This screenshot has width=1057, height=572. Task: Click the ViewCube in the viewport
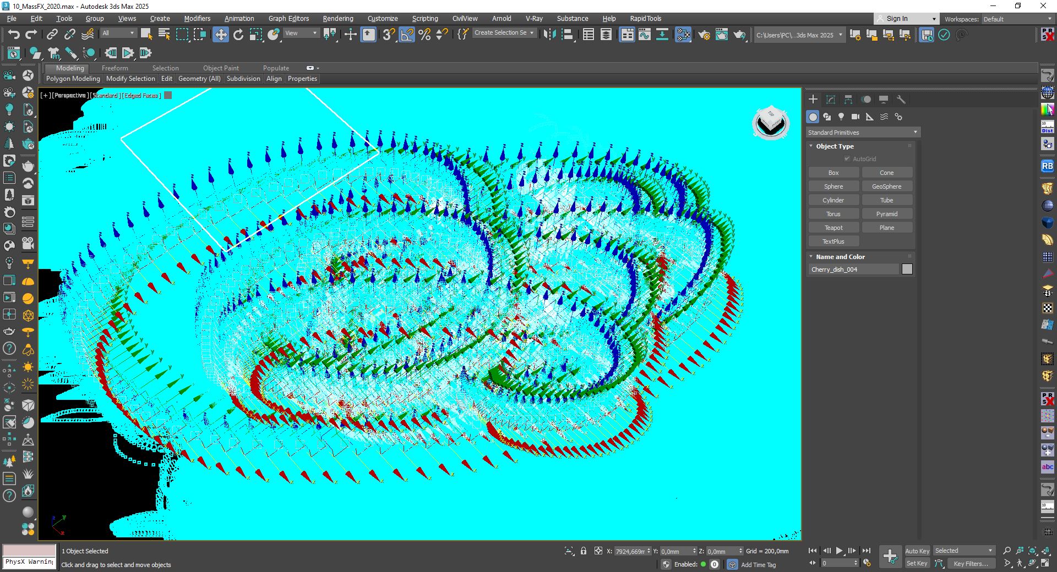click(771, 123)
